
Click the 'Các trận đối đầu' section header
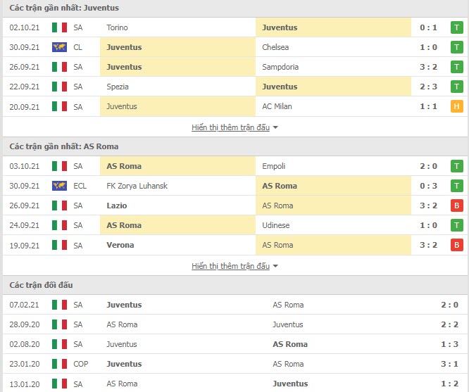tap(41, 285)
